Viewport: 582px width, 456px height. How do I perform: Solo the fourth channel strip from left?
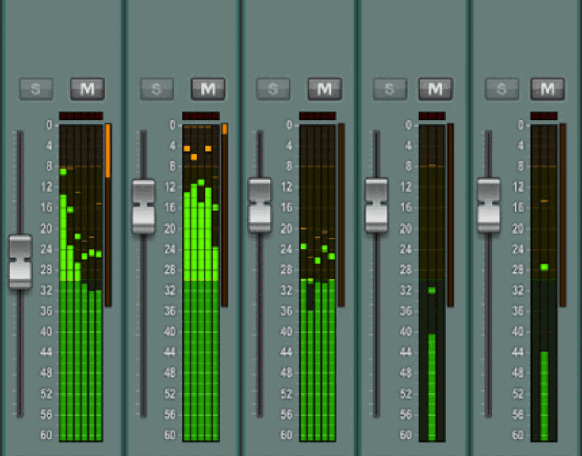389,89
